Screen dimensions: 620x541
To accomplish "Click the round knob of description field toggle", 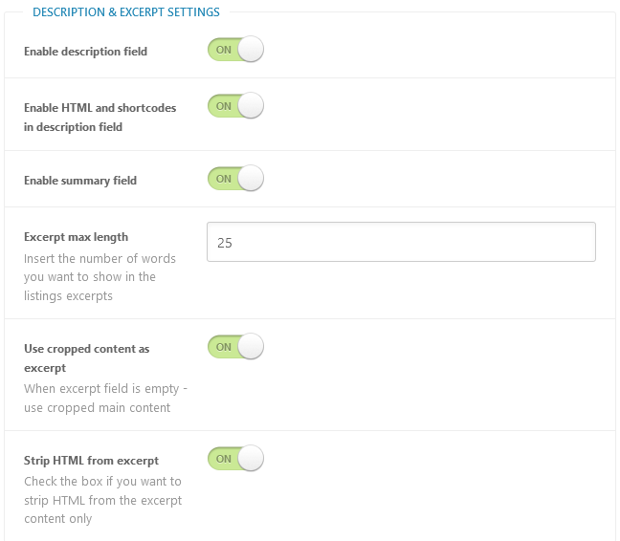I will [251, 50].
